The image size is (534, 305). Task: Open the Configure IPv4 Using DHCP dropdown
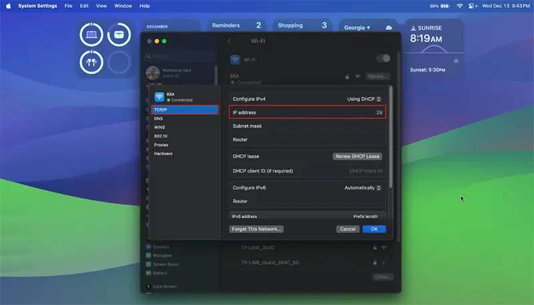tap(364, 99)
